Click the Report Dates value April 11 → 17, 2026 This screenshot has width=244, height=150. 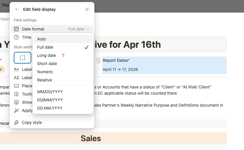120,69
